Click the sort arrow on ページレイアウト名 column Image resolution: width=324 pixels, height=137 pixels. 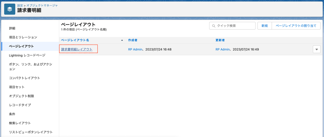tap(122, 40)
